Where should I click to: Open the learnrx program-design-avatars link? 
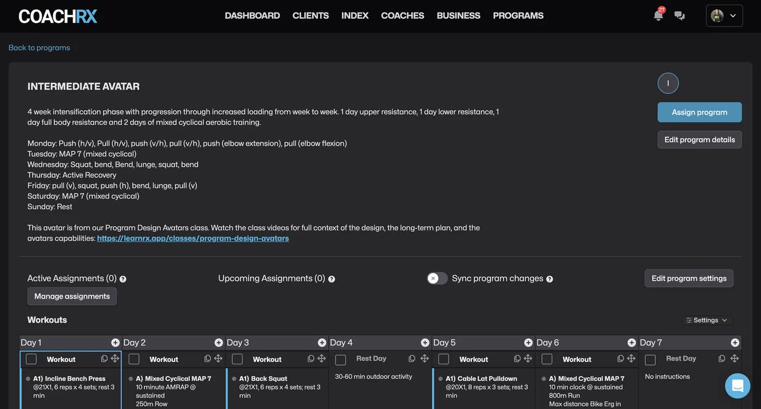click(193, 238)
